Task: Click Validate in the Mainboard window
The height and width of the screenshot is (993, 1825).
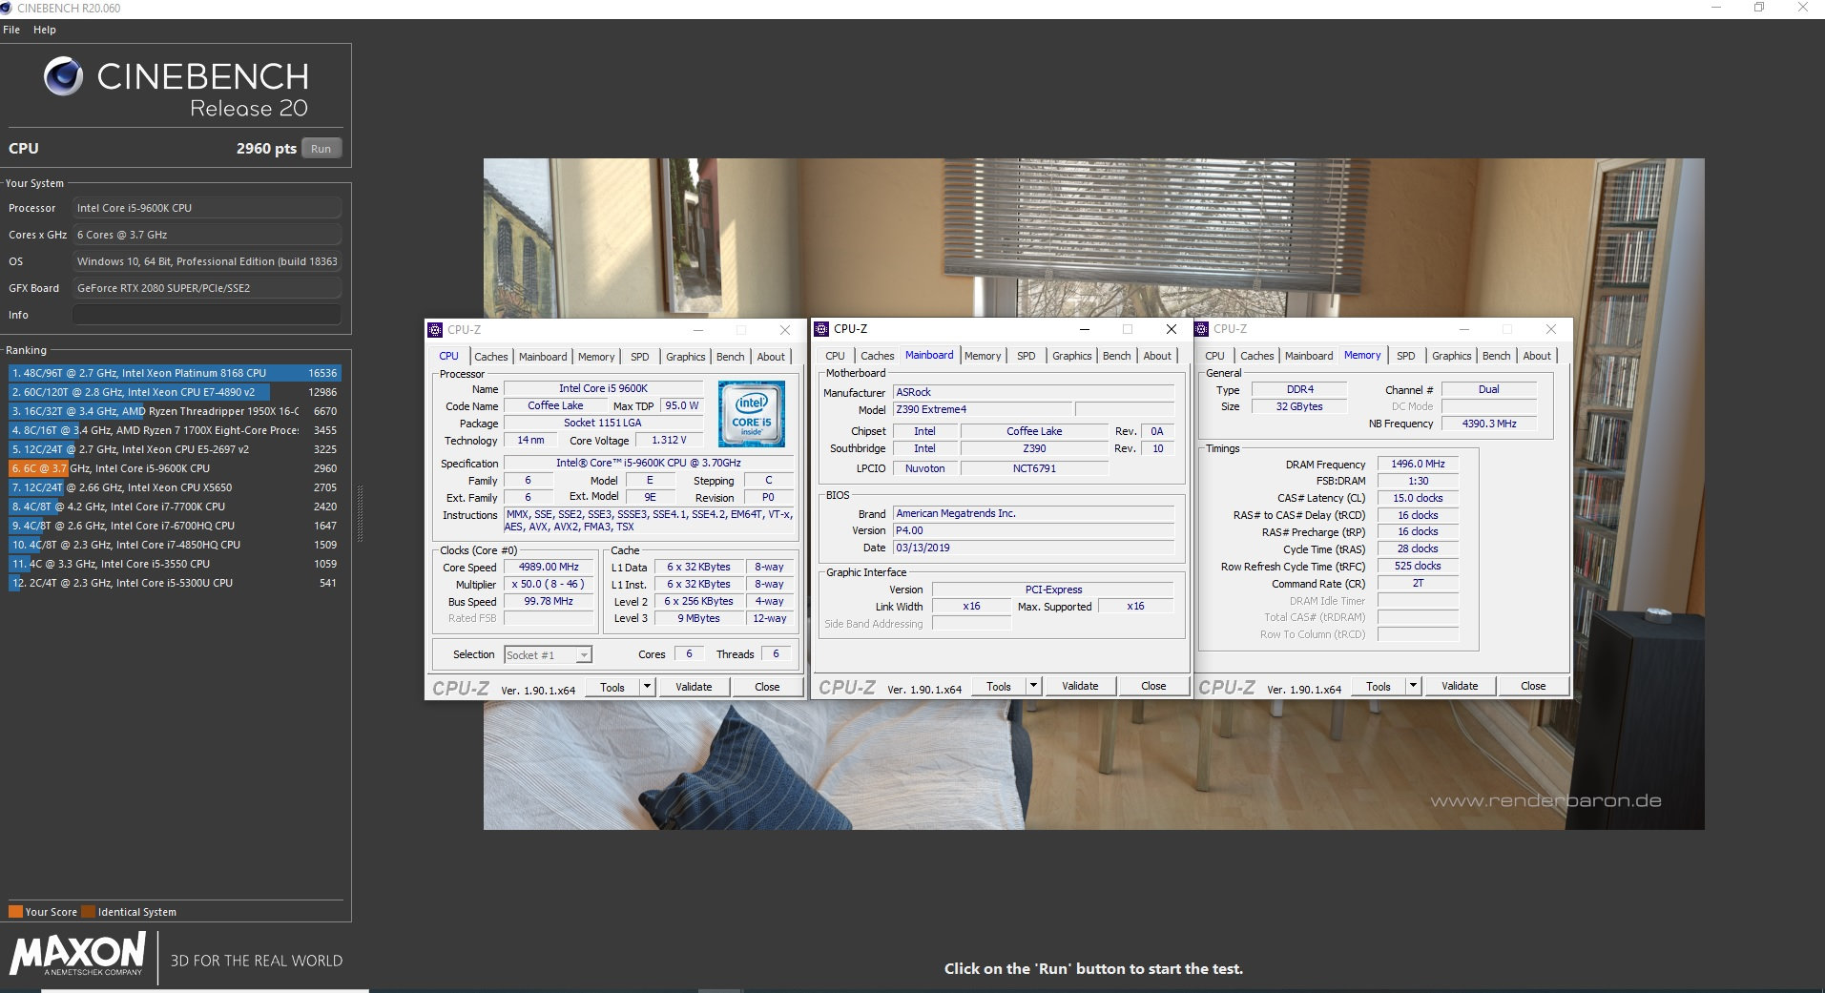Action: pos(1080,686)
